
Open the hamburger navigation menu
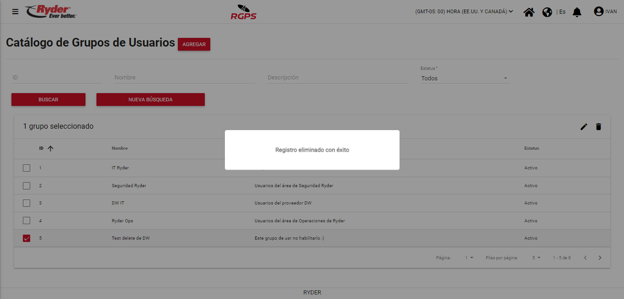[x=16, y=12]
